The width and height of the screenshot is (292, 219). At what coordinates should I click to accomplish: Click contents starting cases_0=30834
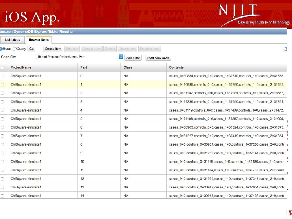coord(226,76)
